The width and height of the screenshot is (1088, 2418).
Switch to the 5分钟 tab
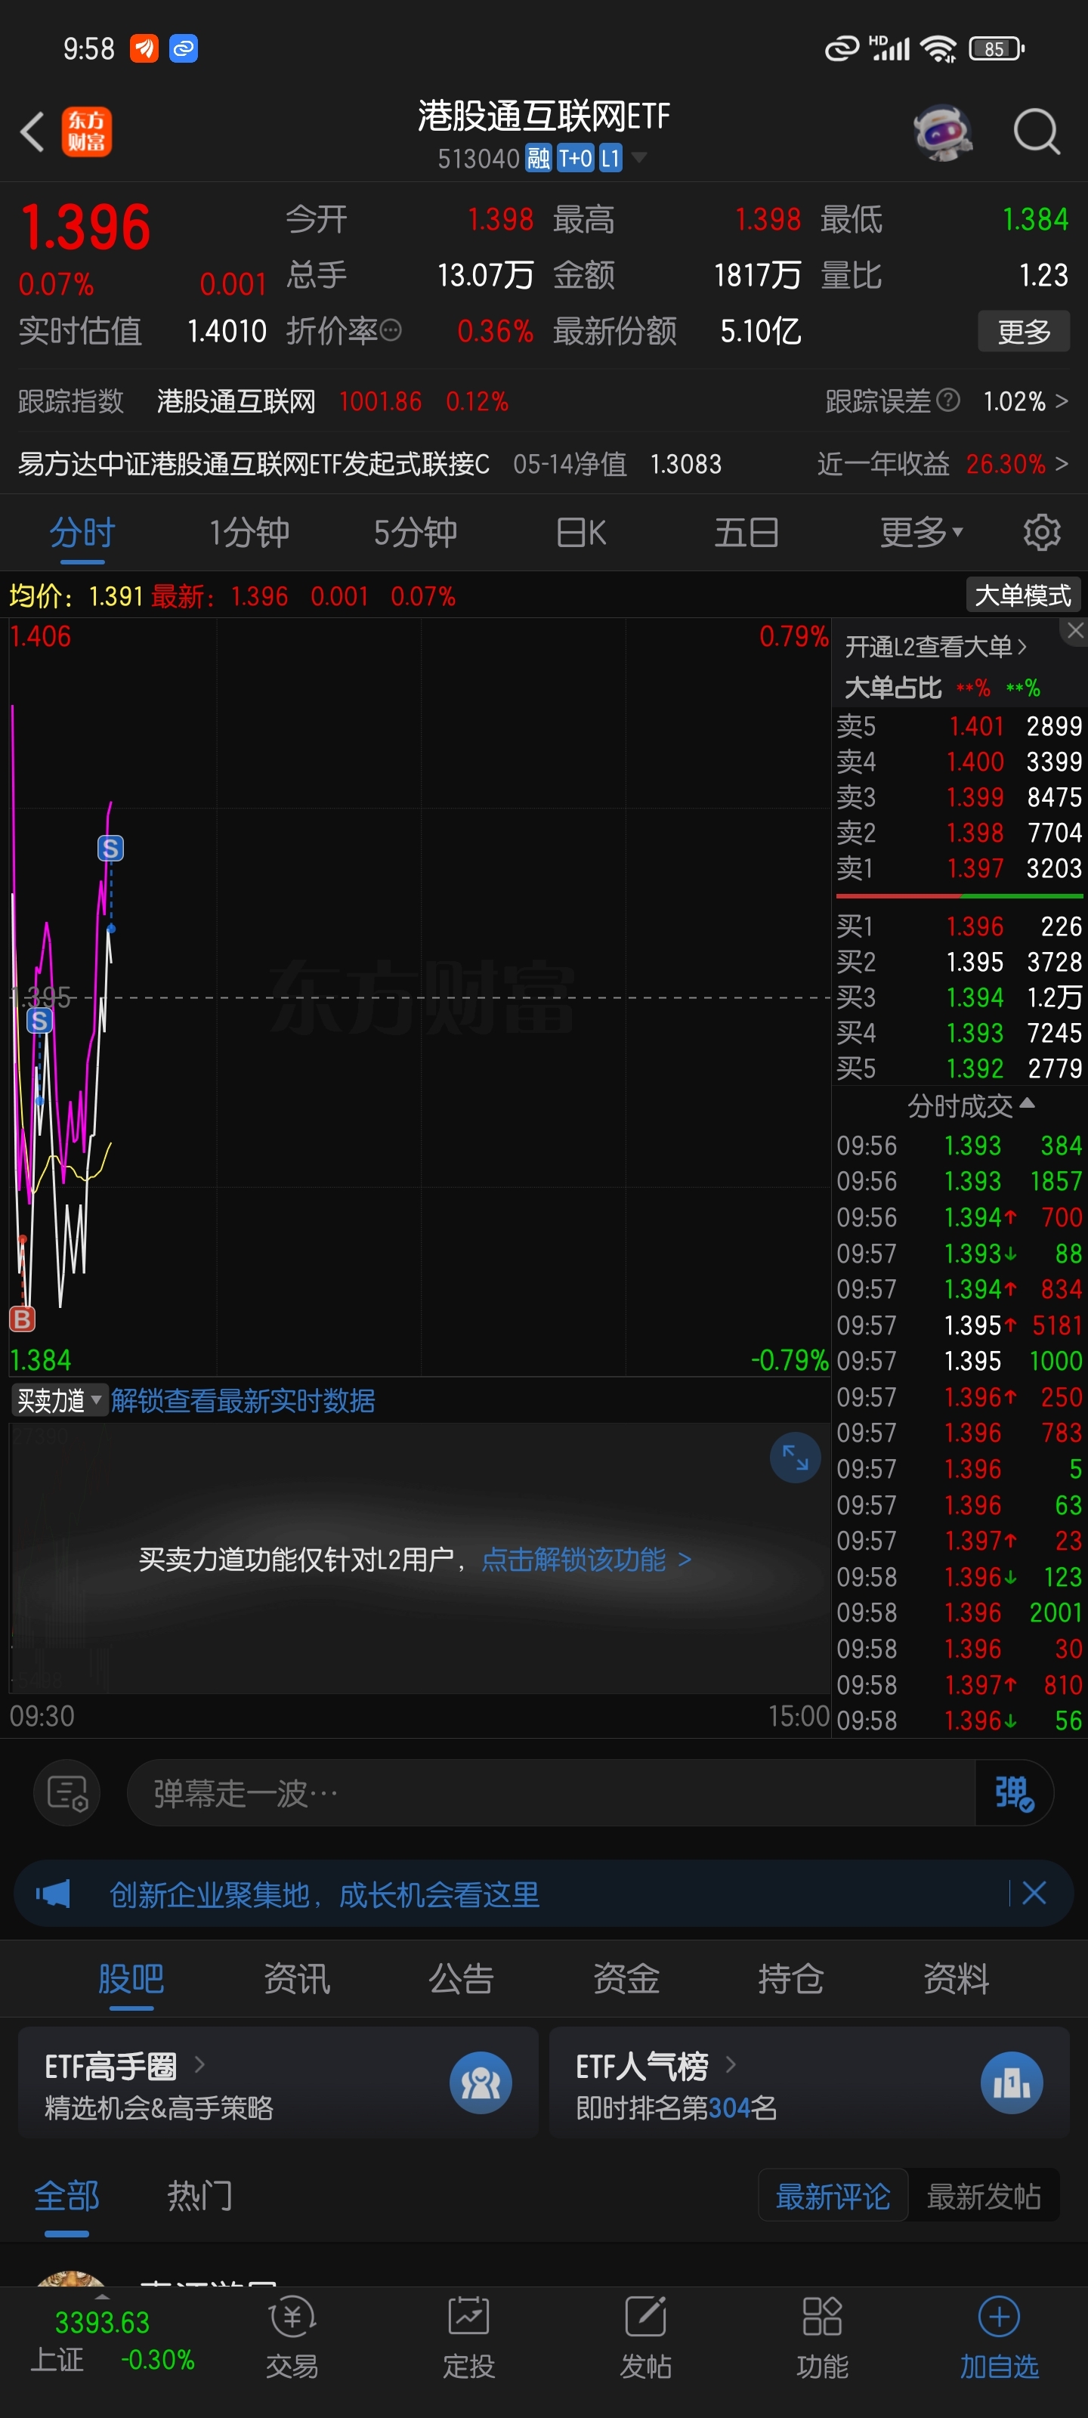click(415, 532)
